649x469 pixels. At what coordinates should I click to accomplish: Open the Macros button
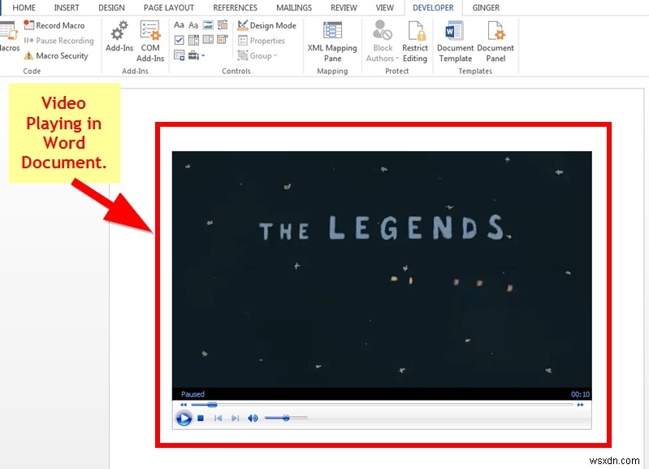9,37
